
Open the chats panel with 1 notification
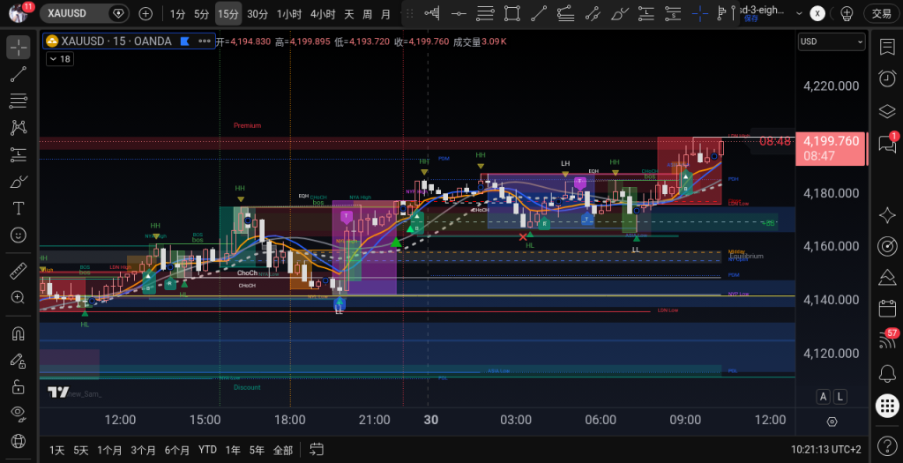pos(887,144)
